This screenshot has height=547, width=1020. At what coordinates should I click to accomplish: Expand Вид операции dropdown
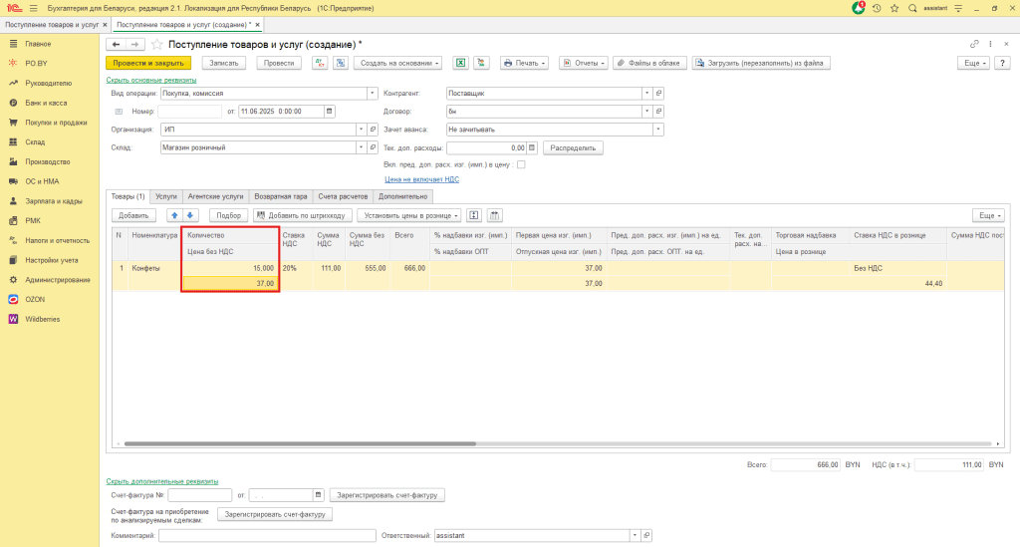(373, 93)
